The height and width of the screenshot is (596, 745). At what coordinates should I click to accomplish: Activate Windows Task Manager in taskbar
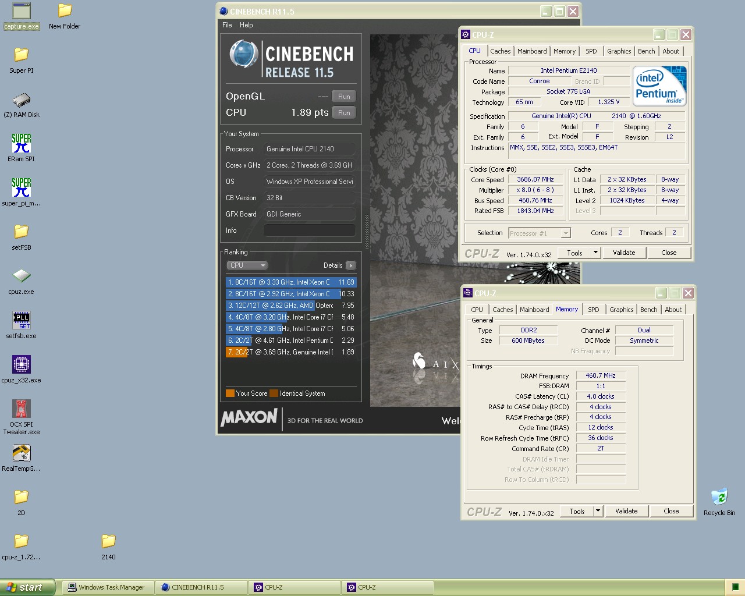[108, 587]
